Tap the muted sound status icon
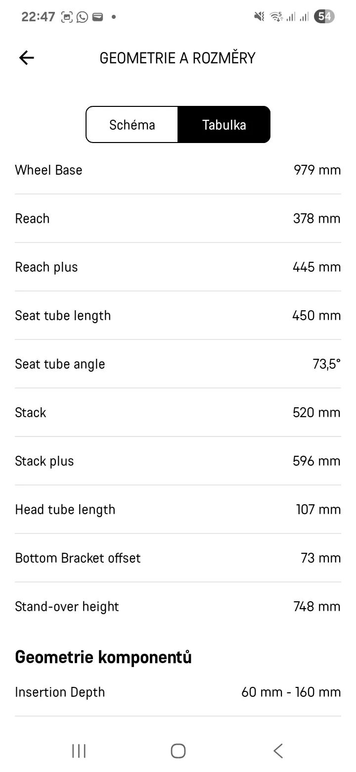The width and height of the screenshot is (356, 772). tap(259, 17)
